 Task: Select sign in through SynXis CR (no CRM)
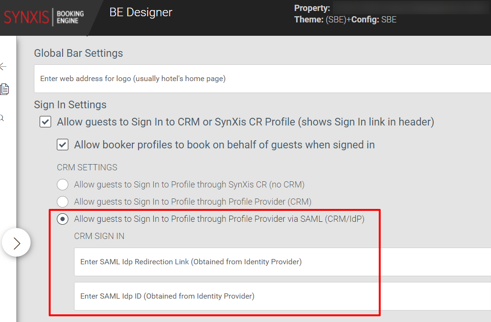pos(63,184)
